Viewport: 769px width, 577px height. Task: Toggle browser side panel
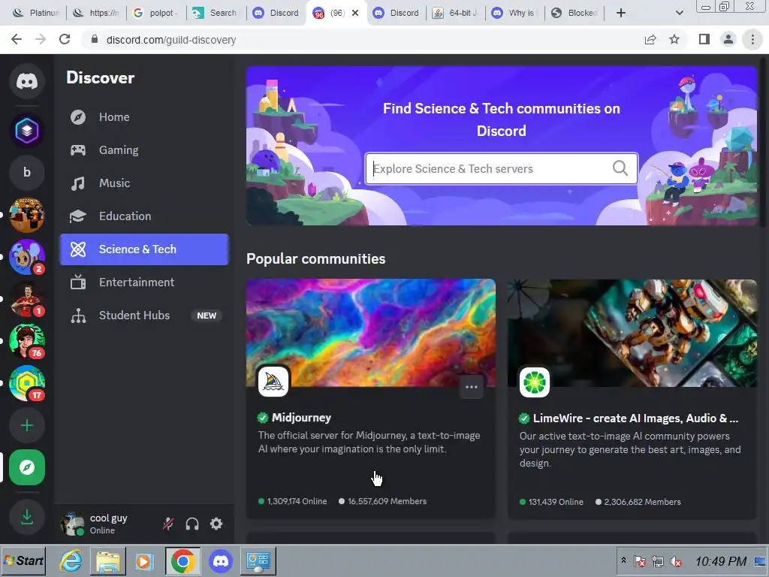(x=704, y=39)
